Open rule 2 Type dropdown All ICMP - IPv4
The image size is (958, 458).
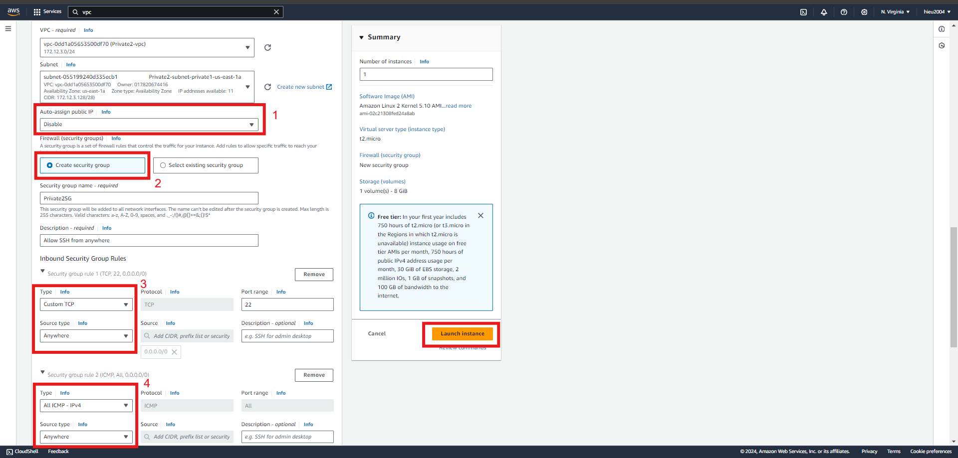click(86, 406)
